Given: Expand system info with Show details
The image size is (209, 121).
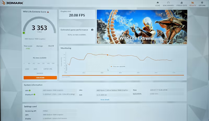Looking at the screenshot, I should pyautogui.click(x=105, y=100).
